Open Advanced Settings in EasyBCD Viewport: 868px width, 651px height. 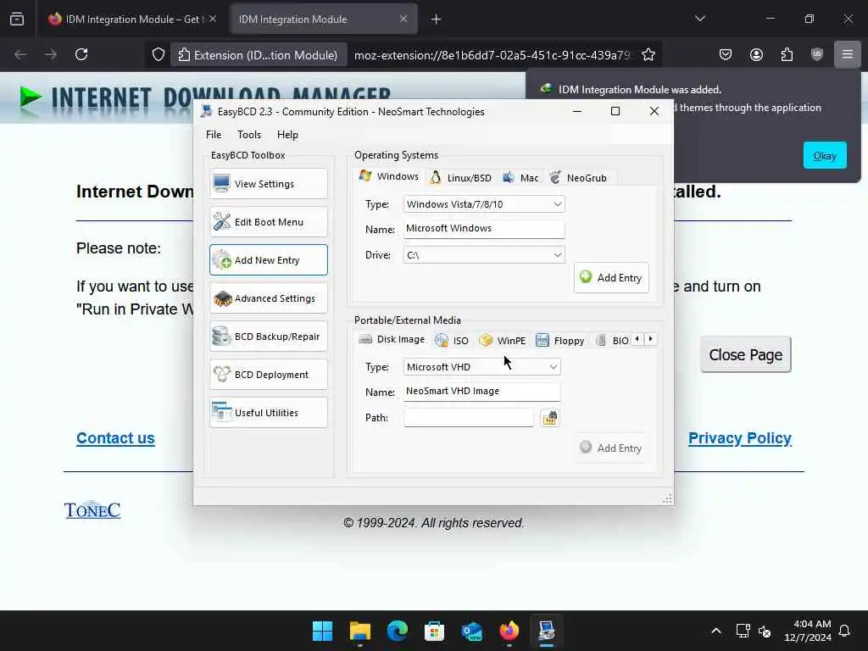(269, 298)
